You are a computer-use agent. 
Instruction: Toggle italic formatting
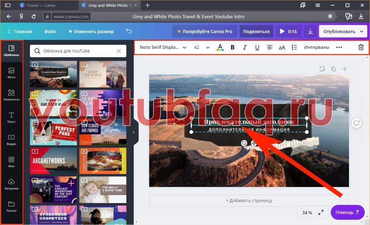pyautogui.click(x=245, y=47)
